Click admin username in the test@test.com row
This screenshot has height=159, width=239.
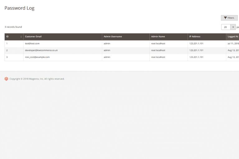pos(107,44)
